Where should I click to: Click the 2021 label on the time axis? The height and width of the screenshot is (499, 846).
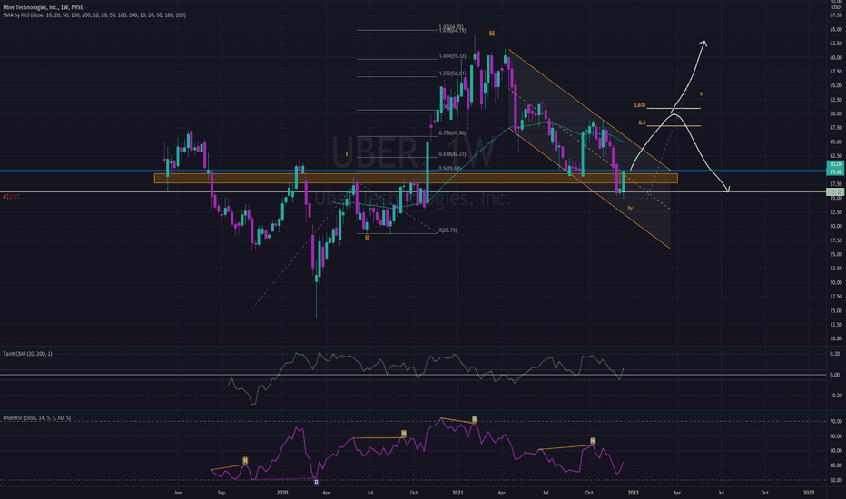457,493
